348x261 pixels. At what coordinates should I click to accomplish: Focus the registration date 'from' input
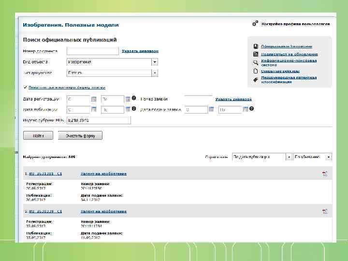tap(78, 99)
